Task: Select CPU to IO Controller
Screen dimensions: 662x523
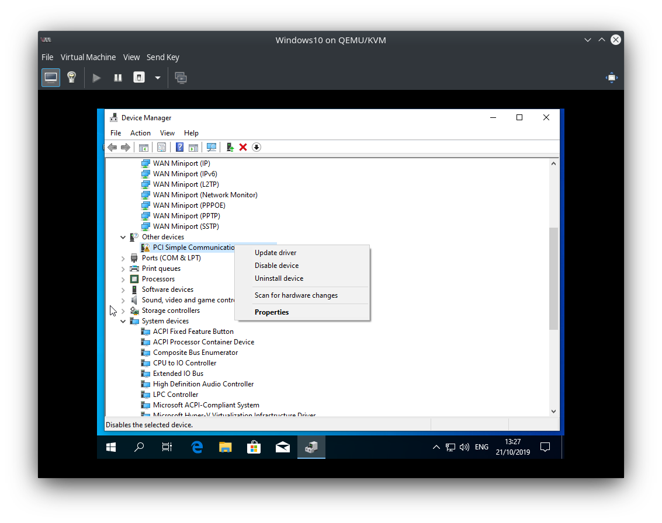Action: point(185,363)
